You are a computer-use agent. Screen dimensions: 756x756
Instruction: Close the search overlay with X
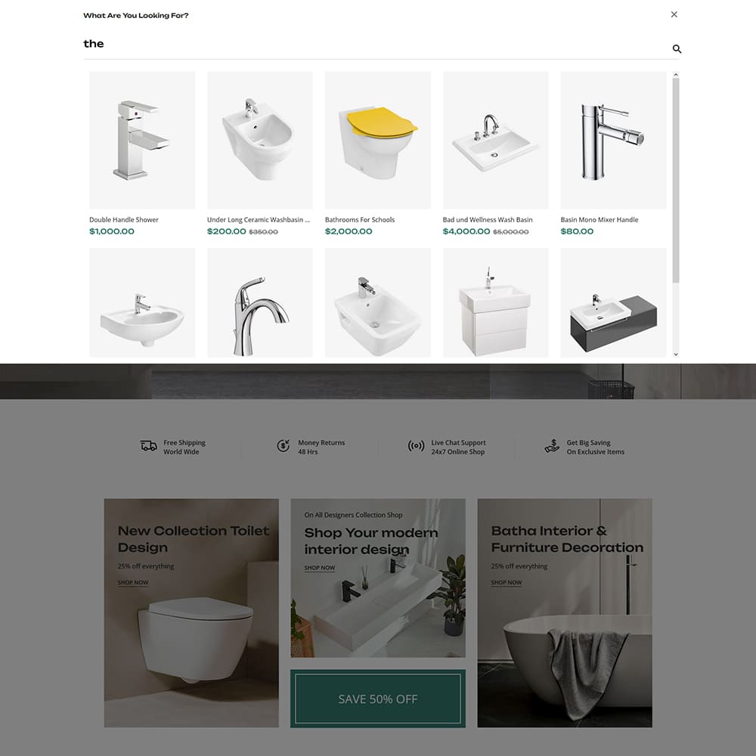pos(674,14)
